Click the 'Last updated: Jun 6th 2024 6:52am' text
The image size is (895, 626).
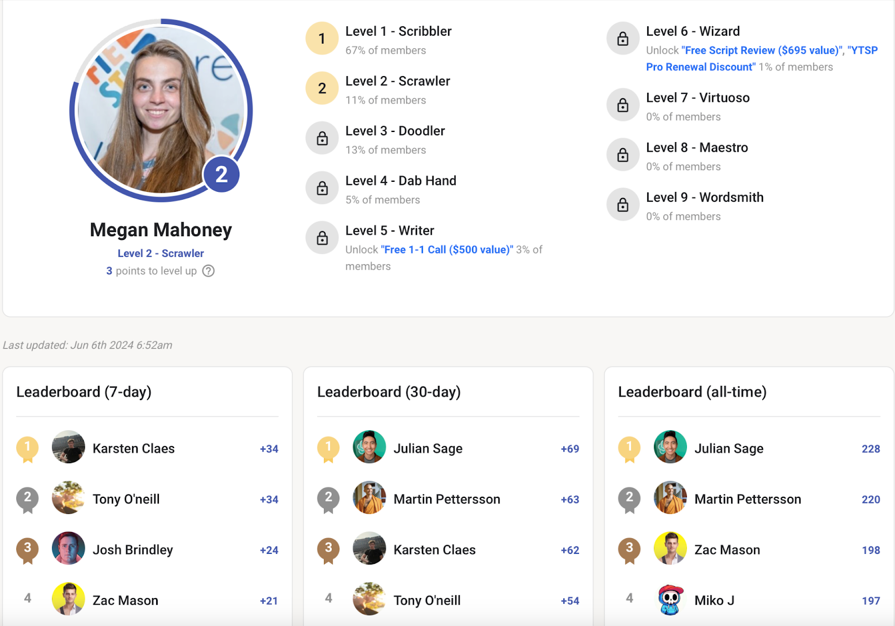point(87,345)
